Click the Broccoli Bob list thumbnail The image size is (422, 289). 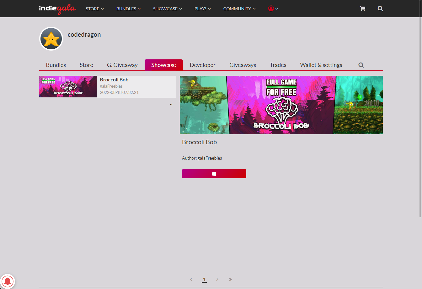(x=68, y=86)
